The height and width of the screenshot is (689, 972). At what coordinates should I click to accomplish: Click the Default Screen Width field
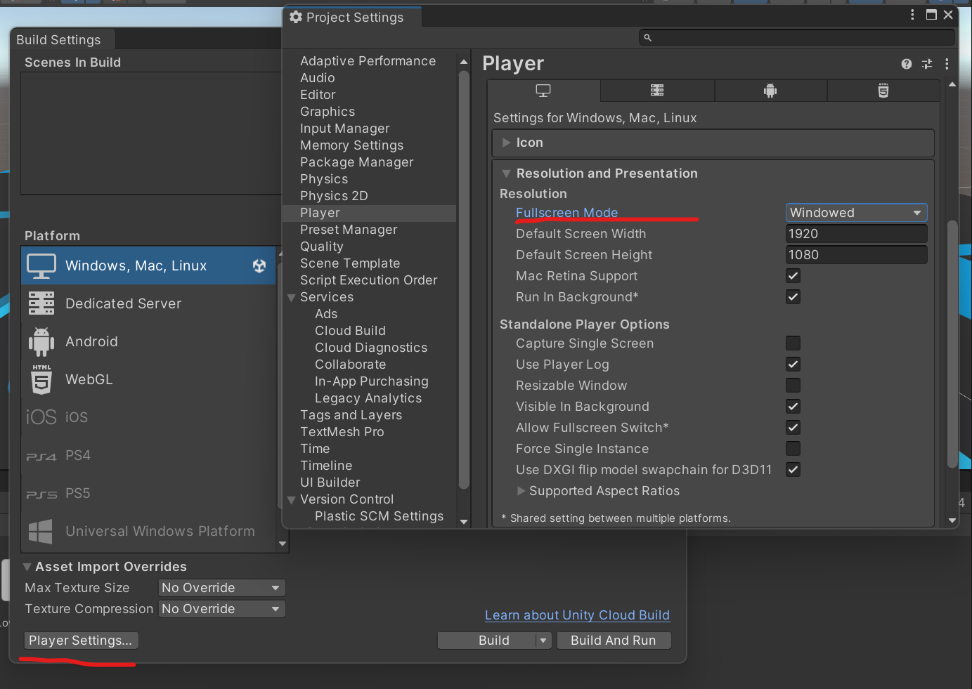(x=856, y=234)
